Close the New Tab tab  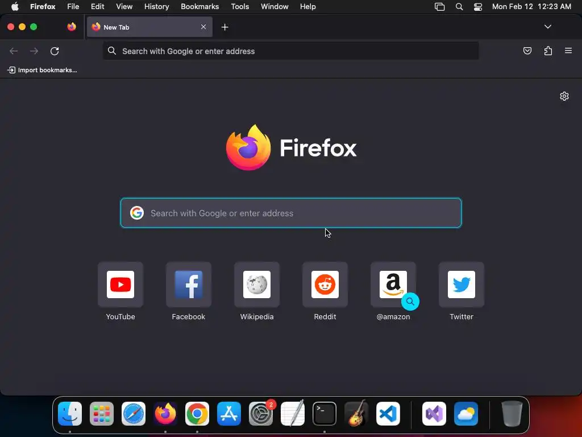pos(203,27)
